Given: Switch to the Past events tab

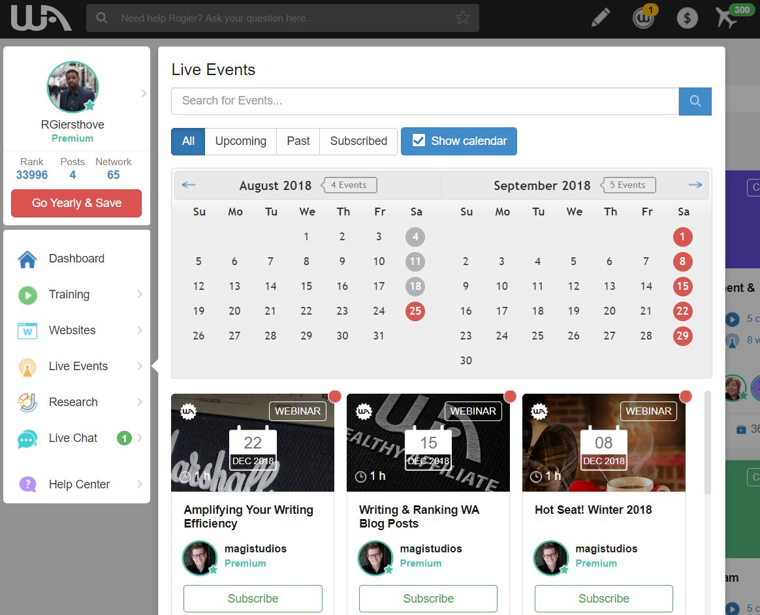Looking at the screenshot, I should pos(298,141).
